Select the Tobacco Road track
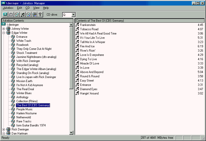Image resolution: width=206 pixels, height=141 pixels. coord(89,29)
